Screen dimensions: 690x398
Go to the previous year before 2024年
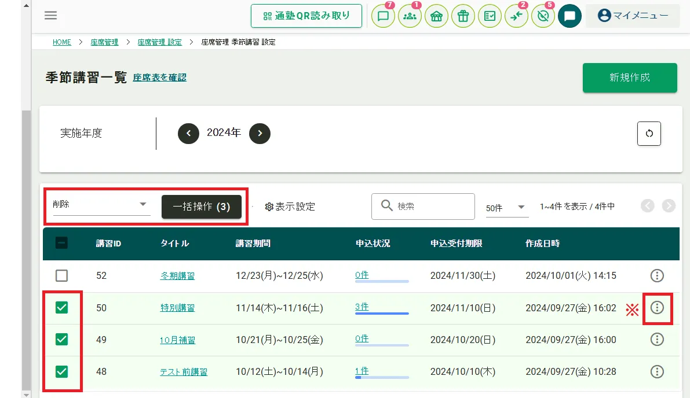(188, 134)
